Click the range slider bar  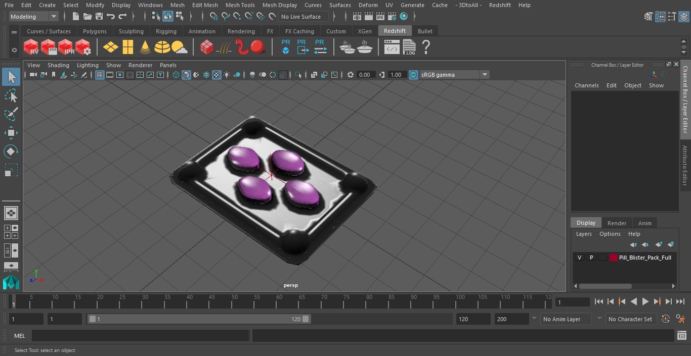point(199,319)
